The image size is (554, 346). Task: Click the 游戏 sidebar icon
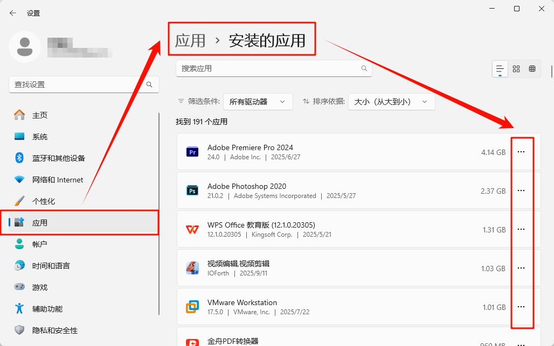point(18,287)
